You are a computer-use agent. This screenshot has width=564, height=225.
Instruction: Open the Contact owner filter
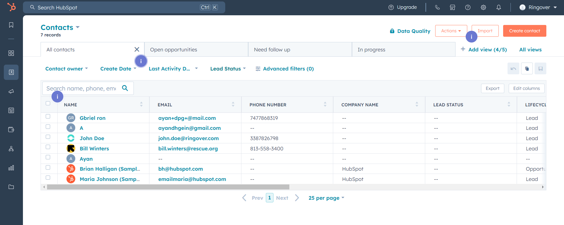pyautogui.click(x=67, y=68)
